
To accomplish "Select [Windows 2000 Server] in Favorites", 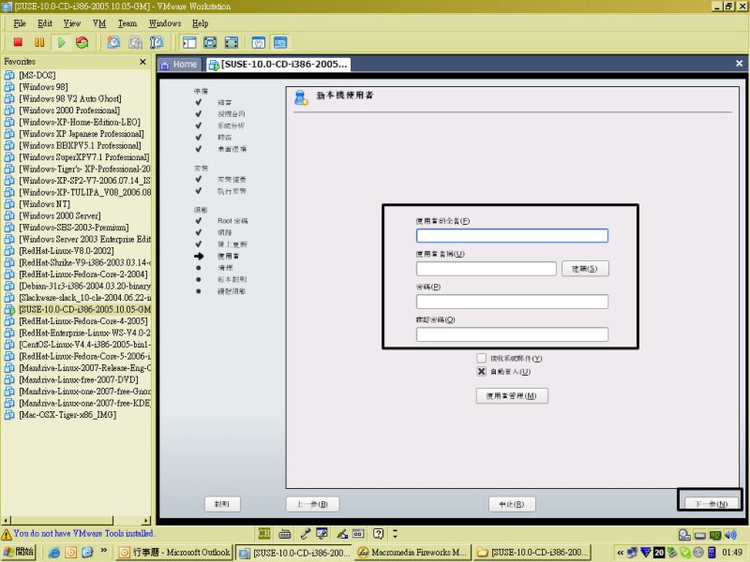I will point(60,215).
